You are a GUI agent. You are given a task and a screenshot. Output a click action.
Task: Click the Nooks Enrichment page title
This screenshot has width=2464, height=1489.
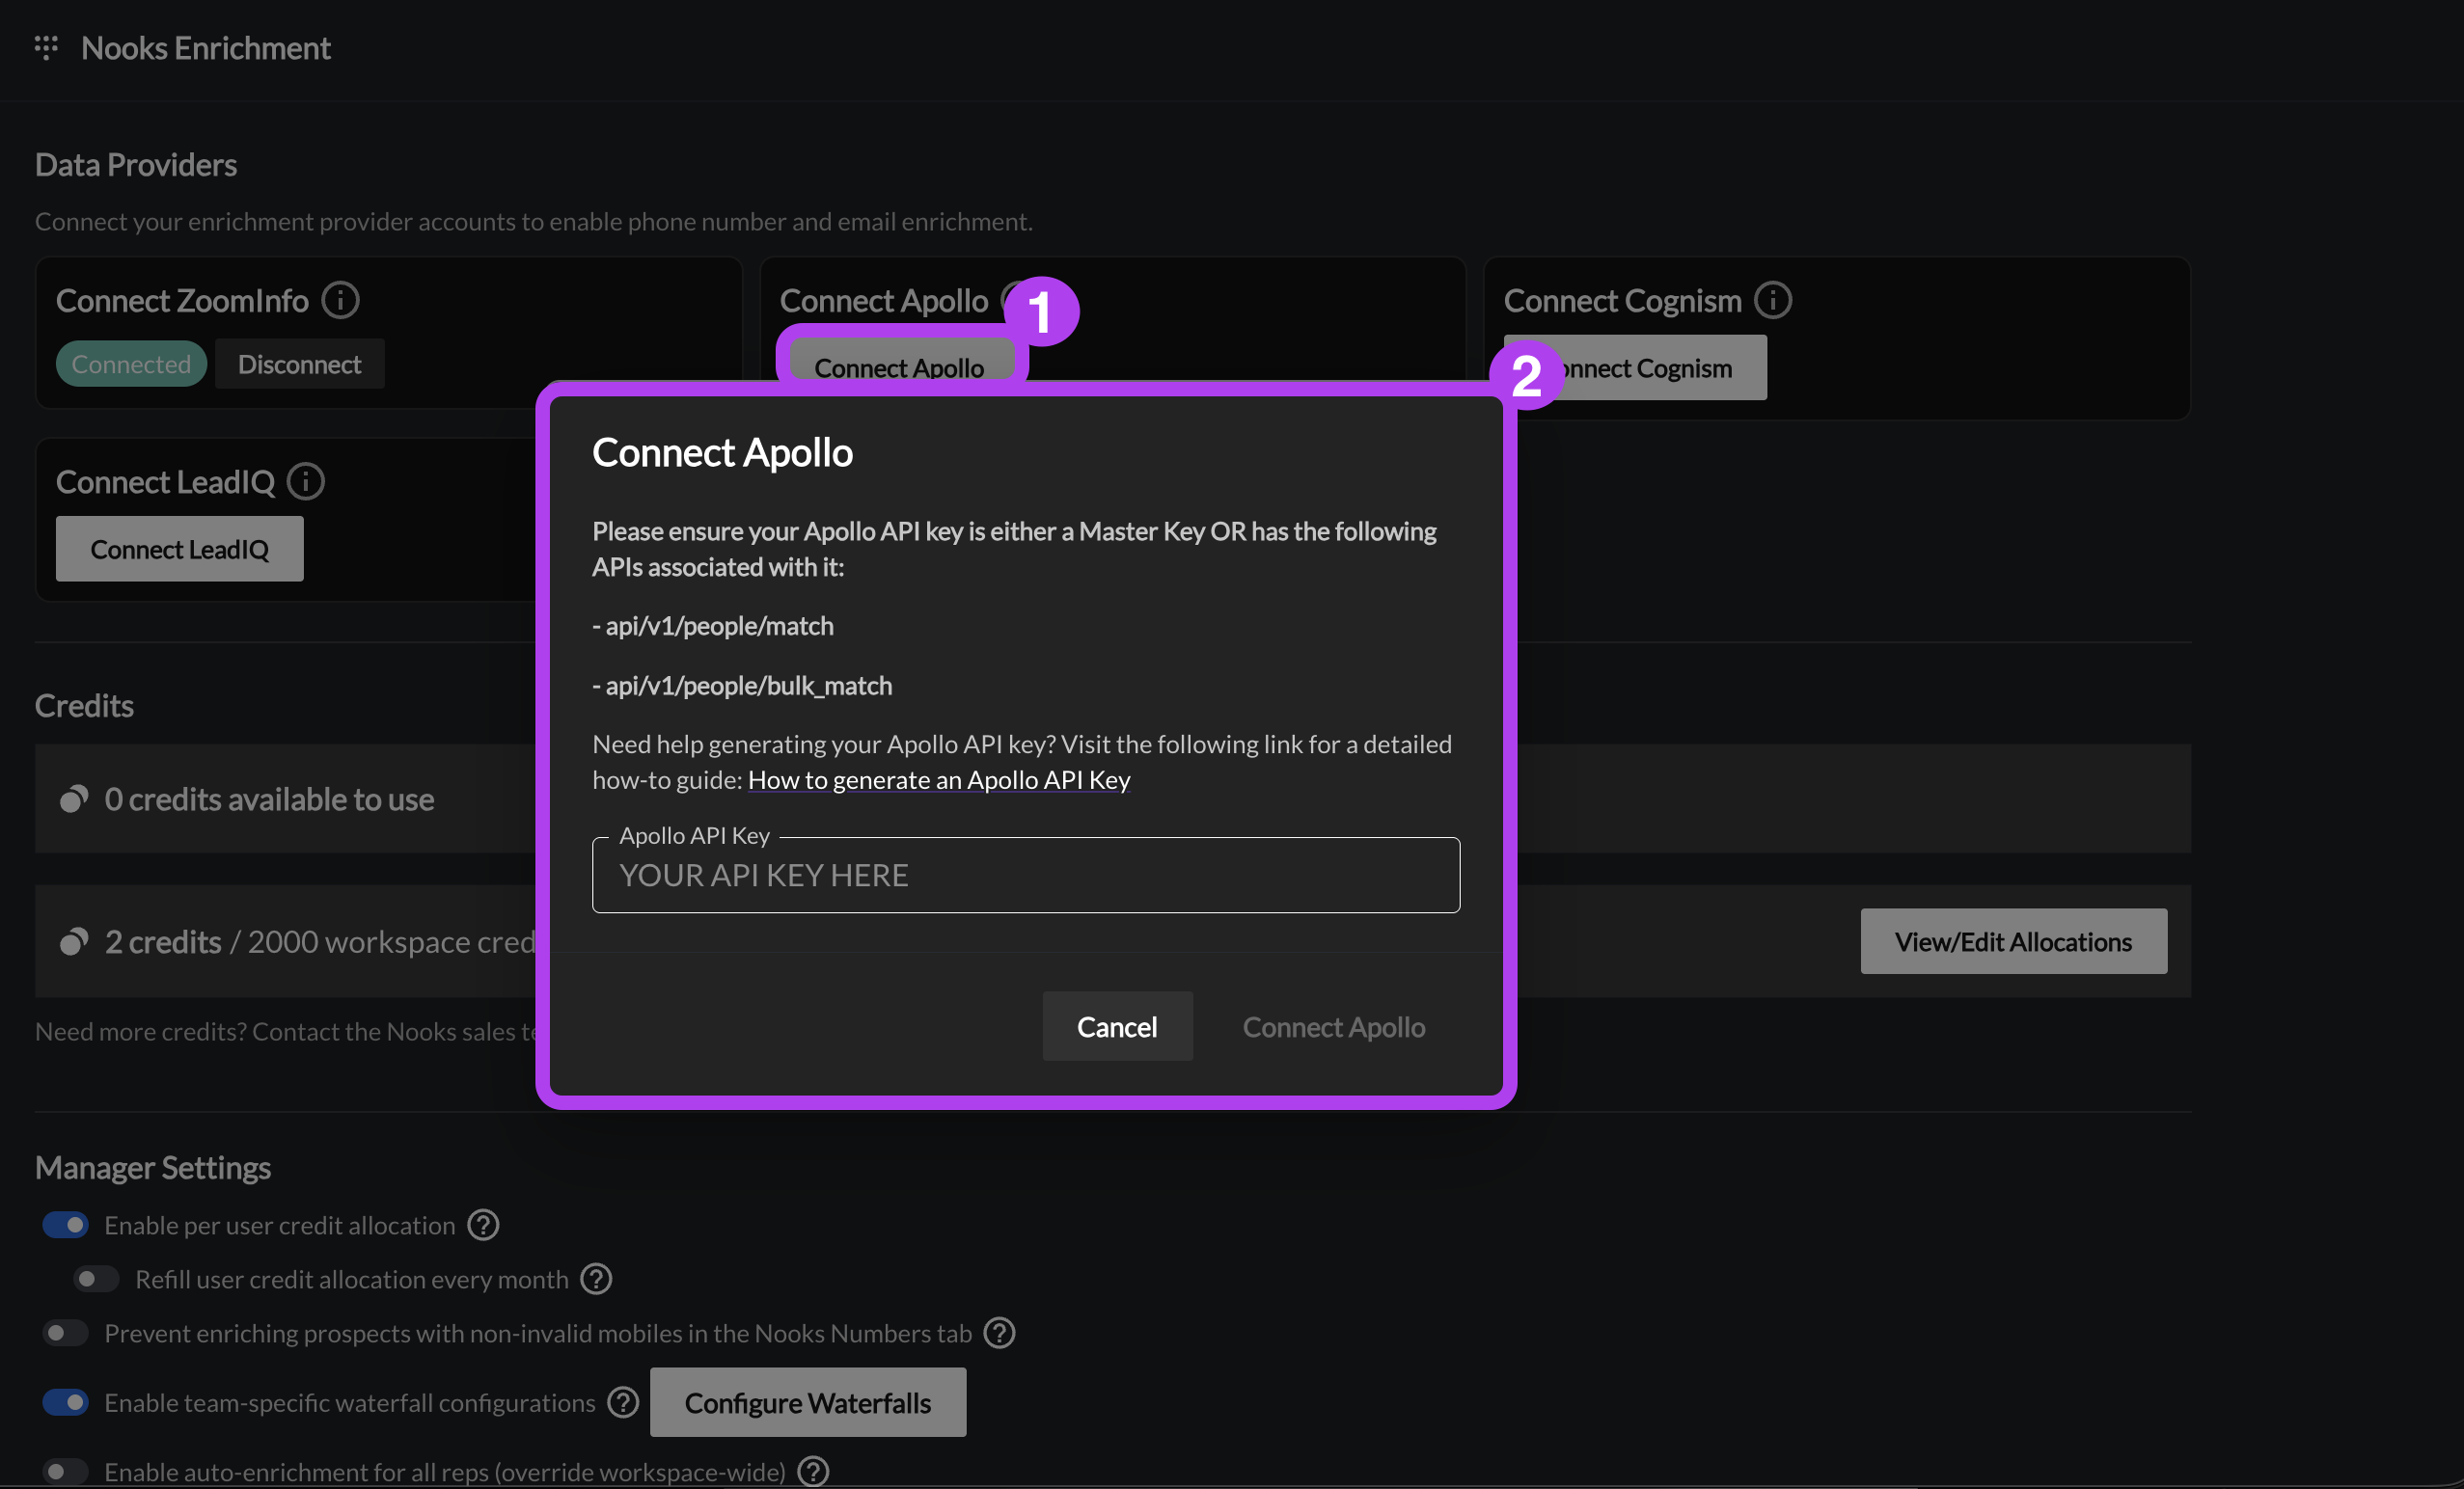(x=206, y=48)
